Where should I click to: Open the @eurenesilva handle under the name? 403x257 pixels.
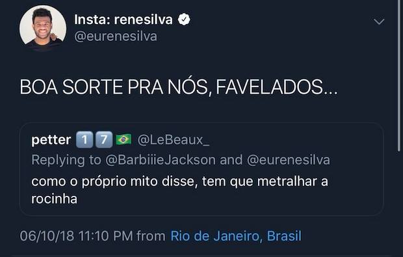tap(116, 36)
